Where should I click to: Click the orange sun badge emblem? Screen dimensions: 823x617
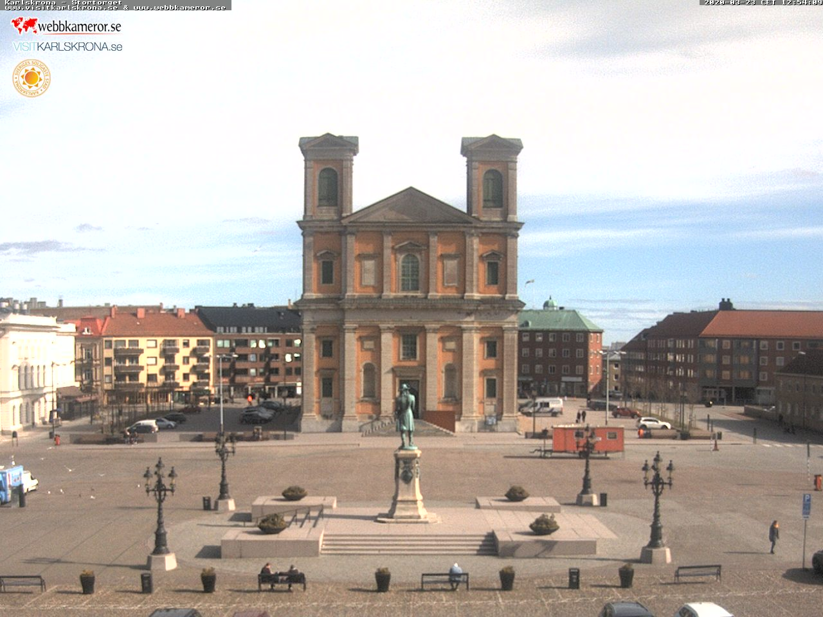click(31, 78)
